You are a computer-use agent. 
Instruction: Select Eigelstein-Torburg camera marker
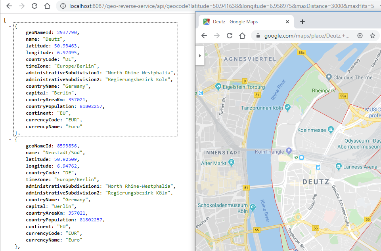tap(218, 87)
